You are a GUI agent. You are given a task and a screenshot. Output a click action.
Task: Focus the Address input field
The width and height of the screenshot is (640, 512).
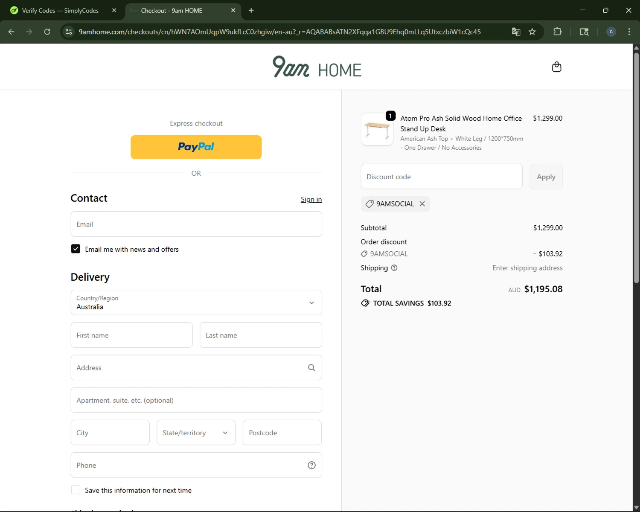click(x=196, y=367)
